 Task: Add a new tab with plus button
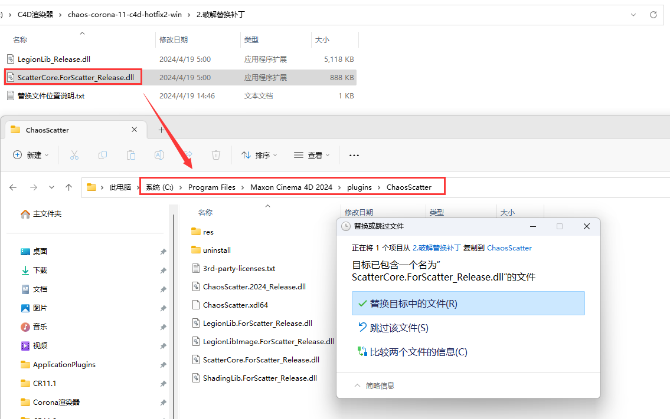click(161, 130)
